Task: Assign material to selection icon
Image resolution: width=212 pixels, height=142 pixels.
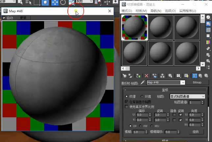Action: pos(138,76)
